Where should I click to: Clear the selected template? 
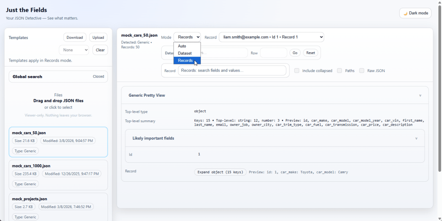[x=100, y=50]
